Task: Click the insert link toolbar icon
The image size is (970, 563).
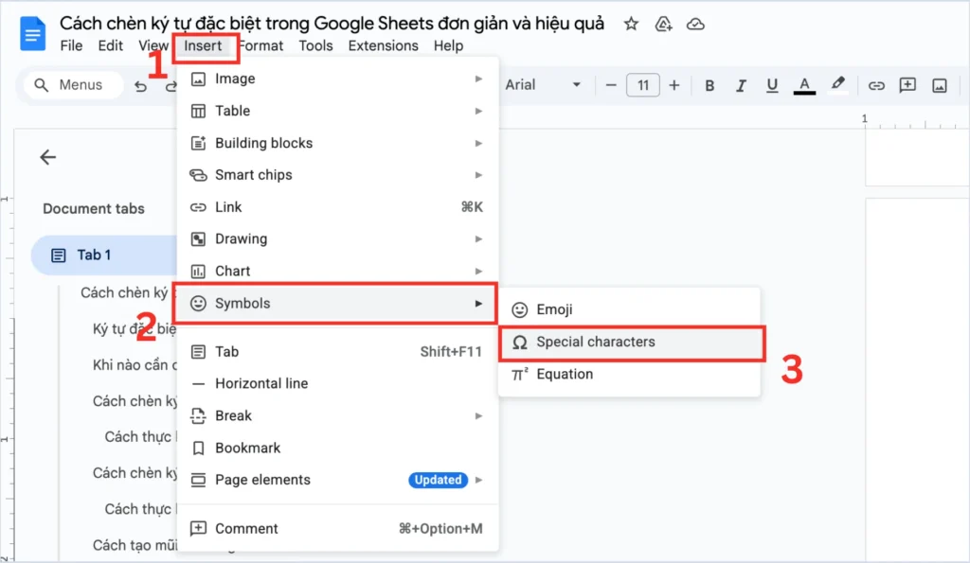Action: (x=876, y=85)
